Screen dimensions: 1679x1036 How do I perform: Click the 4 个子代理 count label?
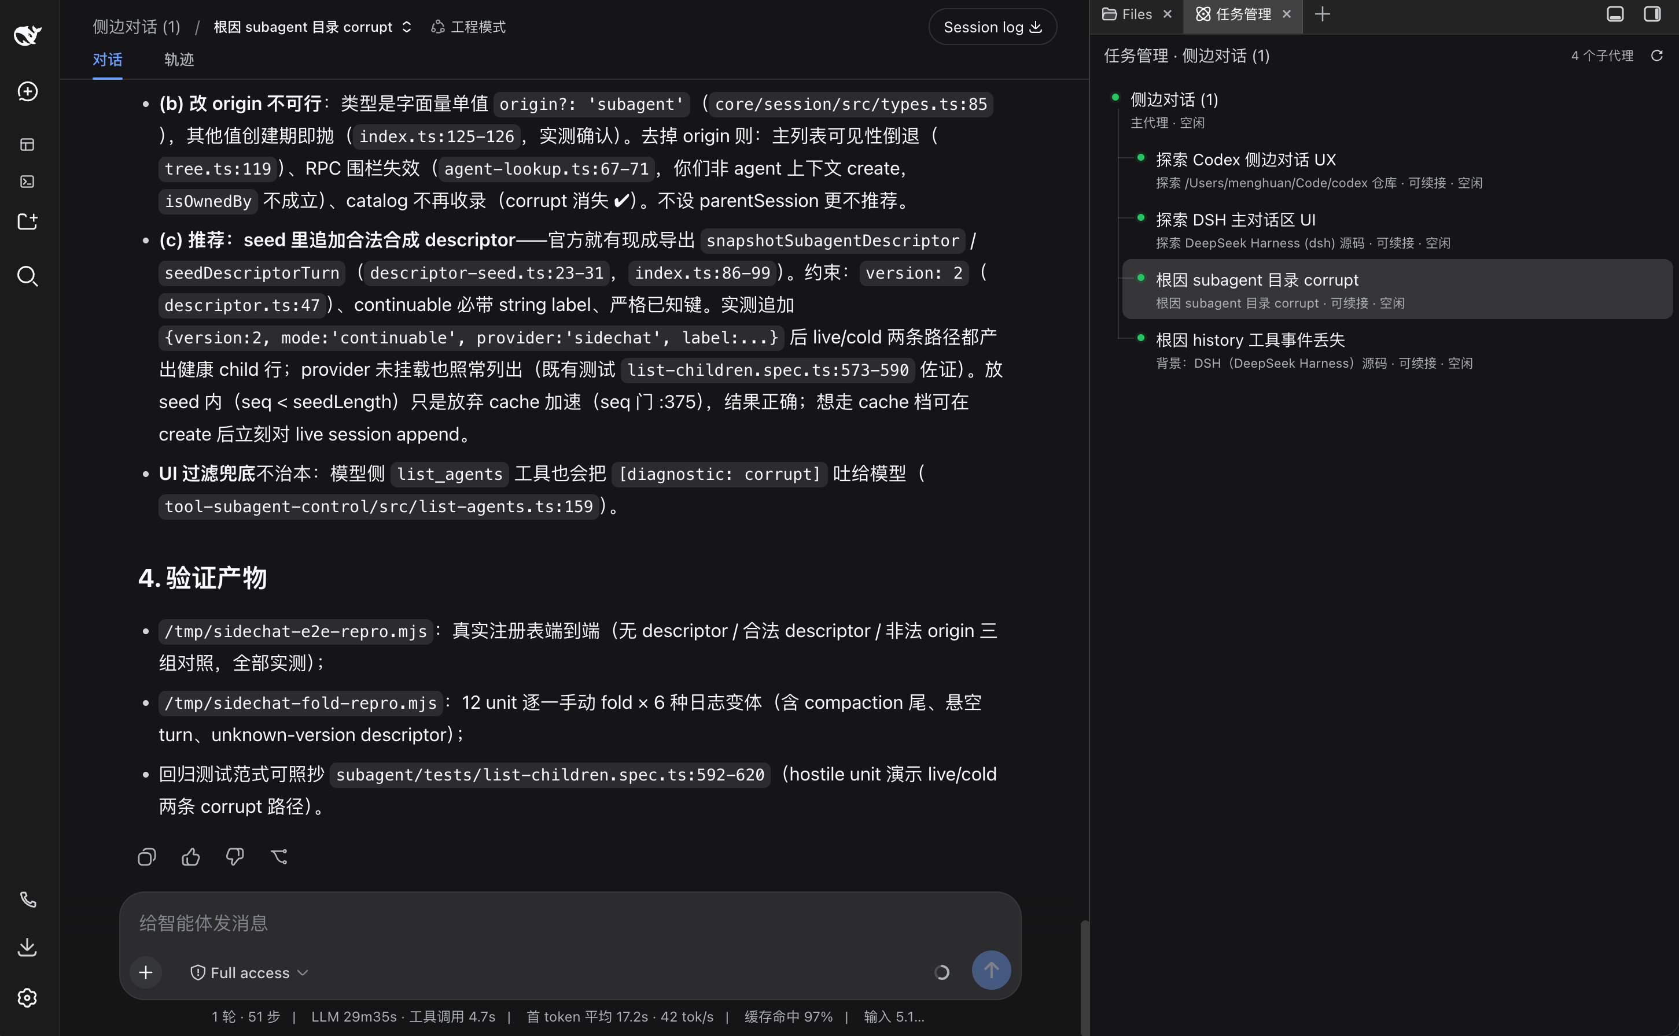click(x=1602, y=55)
